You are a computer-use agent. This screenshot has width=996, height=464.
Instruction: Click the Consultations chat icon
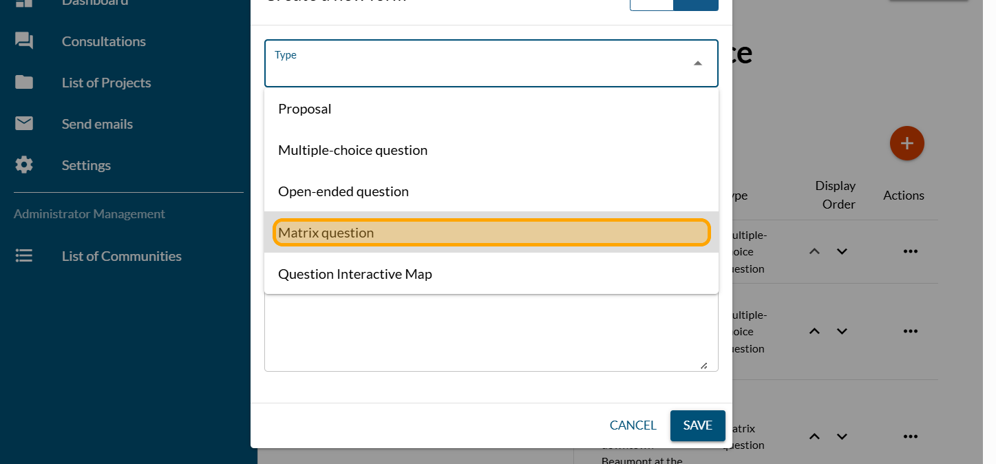click(24, 41)
